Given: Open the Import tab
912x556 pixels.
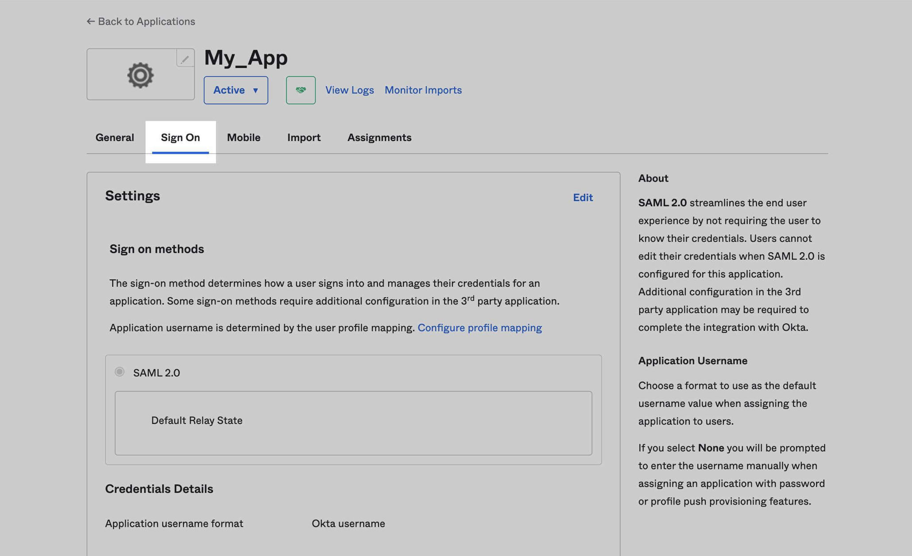Looking at the screenshot, I should 304,137.
